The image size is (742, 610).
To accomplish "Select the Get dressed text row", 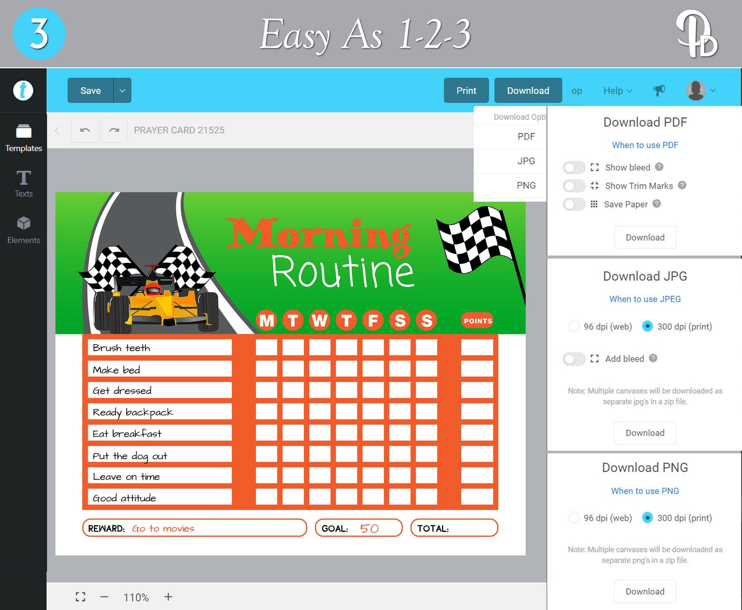I will [x=159, y=390].
